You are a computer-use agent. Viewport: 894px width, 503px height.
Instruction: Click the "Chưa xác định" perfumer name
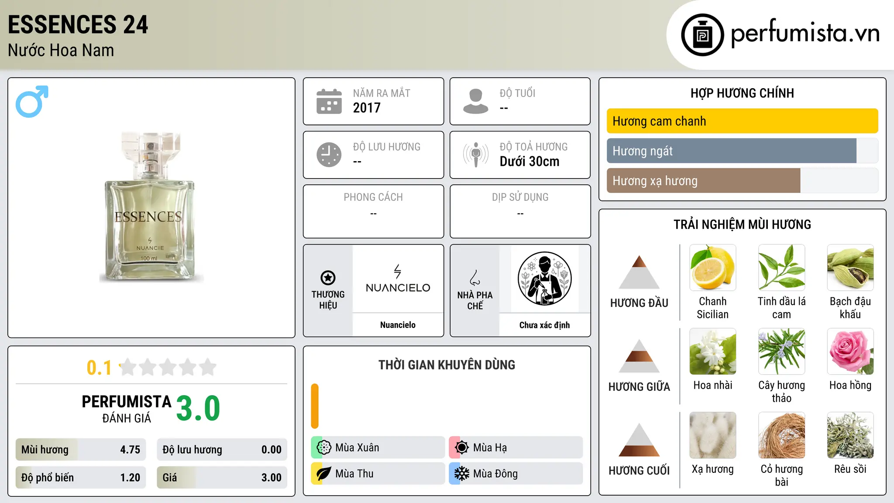pyautogui.click(x=544, y=325)
